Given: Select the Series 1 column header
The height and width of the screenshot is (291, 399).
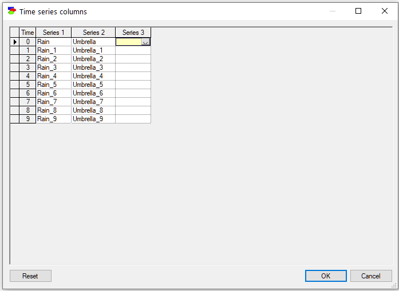Looking at the screenshot, I should [54, 33].
